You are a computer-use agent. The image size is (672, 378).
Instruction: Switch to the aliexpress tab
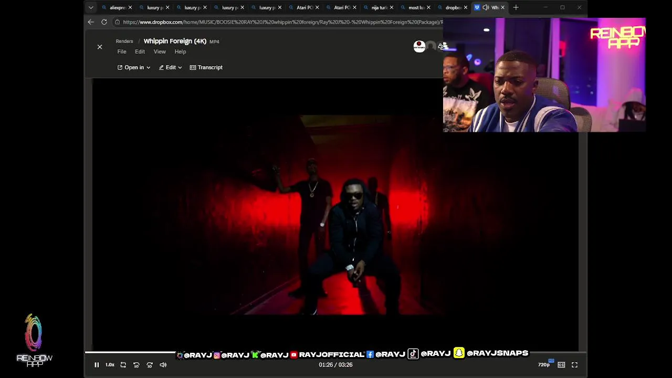click(117, 7)
